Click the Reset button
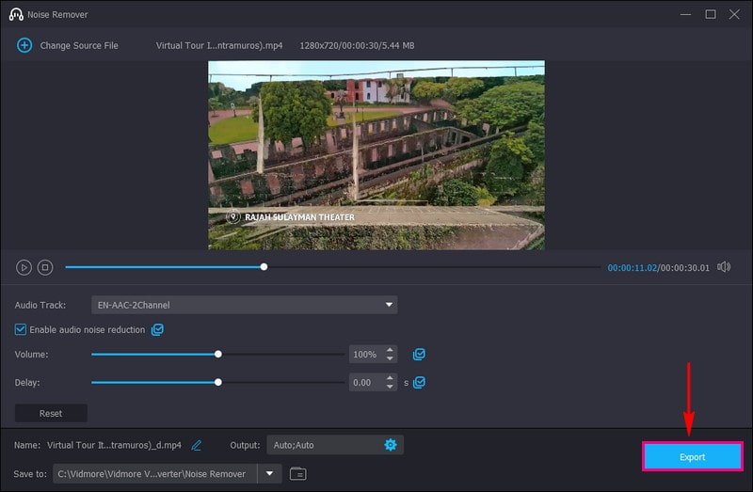This screenshot has height=492, width=753. pos(51,413)
